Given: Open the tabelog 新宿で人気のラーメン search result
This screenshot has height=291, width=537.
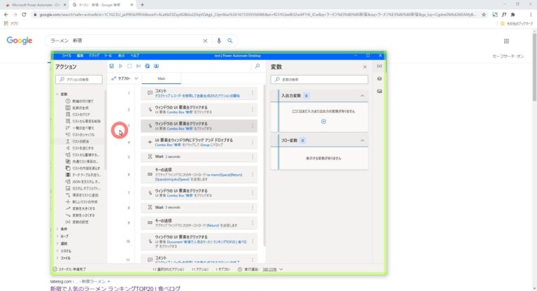Looking at the screenshot, I should click(x=115, y=288).
